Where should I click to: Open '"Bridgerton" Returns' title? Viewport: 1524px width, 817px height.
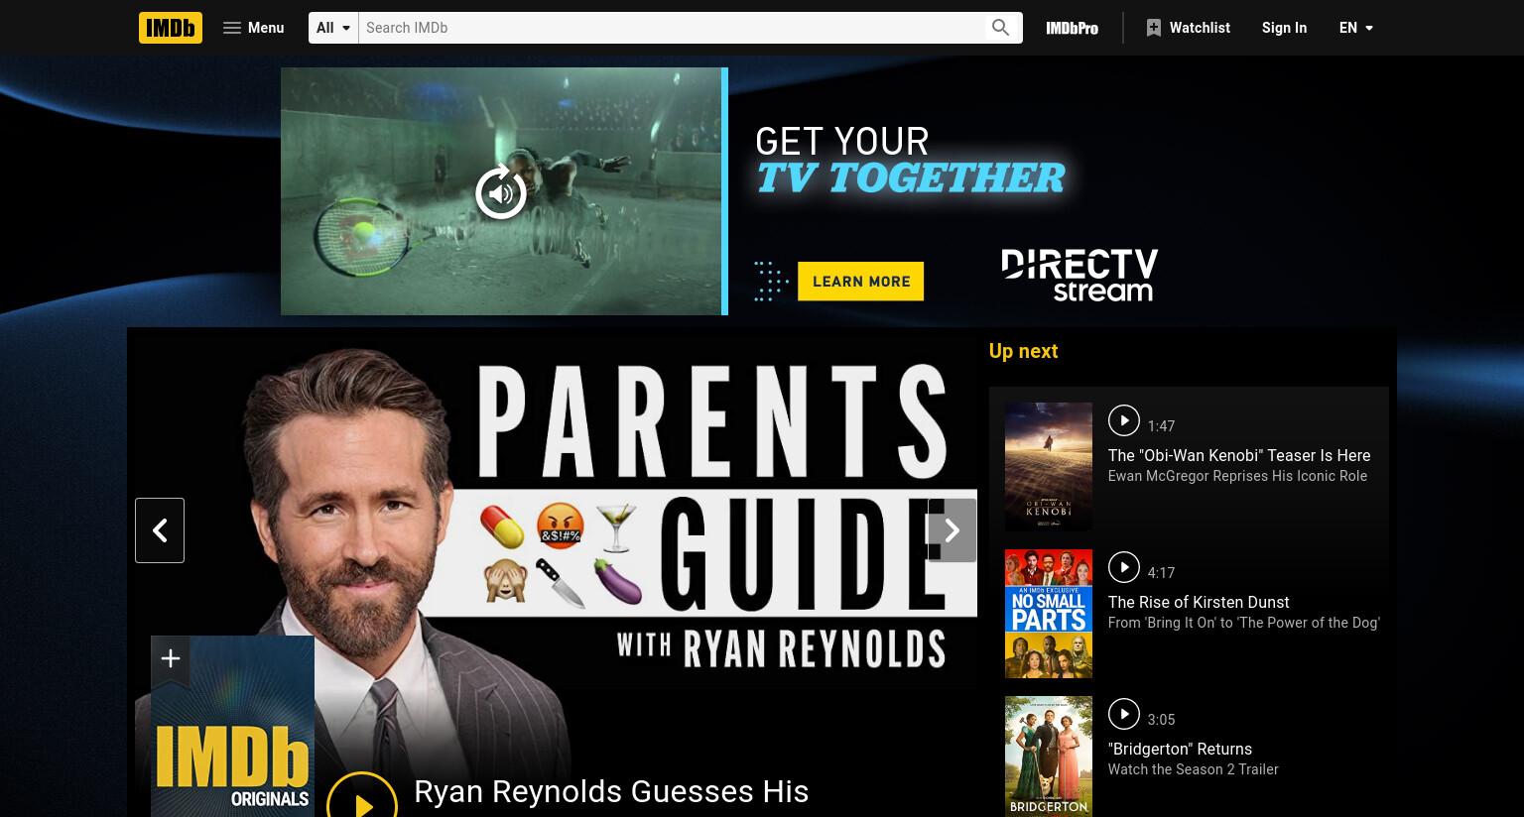pos(1180,749)
